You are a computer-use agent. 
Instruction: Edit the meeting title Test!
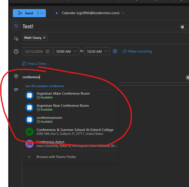pyautogui.click(x=28, y=26)
